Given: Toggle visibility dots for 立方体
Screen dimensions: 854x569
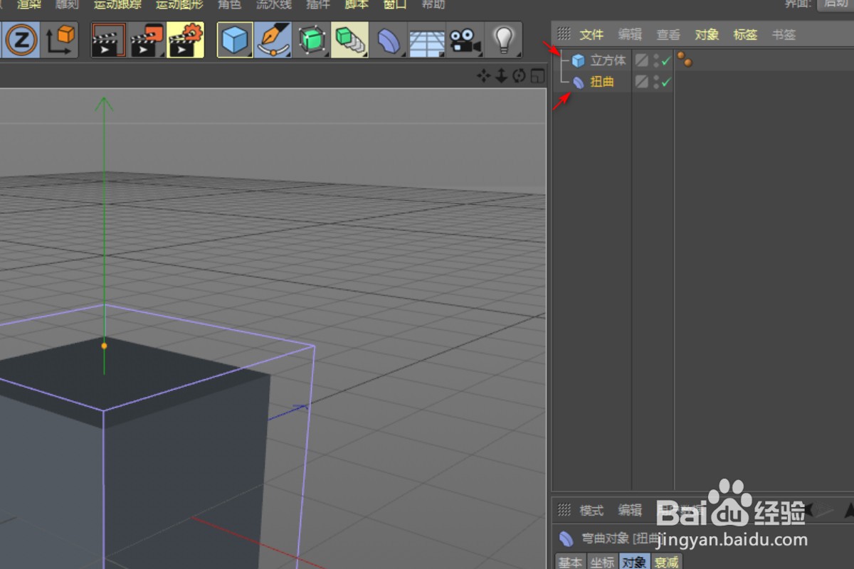Looking at the screenshot, I should 656,61.
